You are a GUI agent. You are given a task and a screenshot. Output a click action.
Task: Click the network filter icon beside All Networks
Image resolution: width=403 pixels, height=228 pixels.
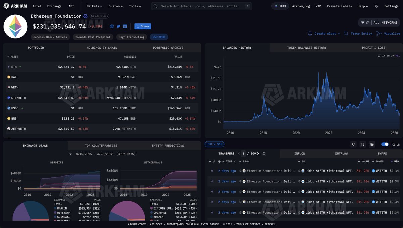(x=362, y=23)
